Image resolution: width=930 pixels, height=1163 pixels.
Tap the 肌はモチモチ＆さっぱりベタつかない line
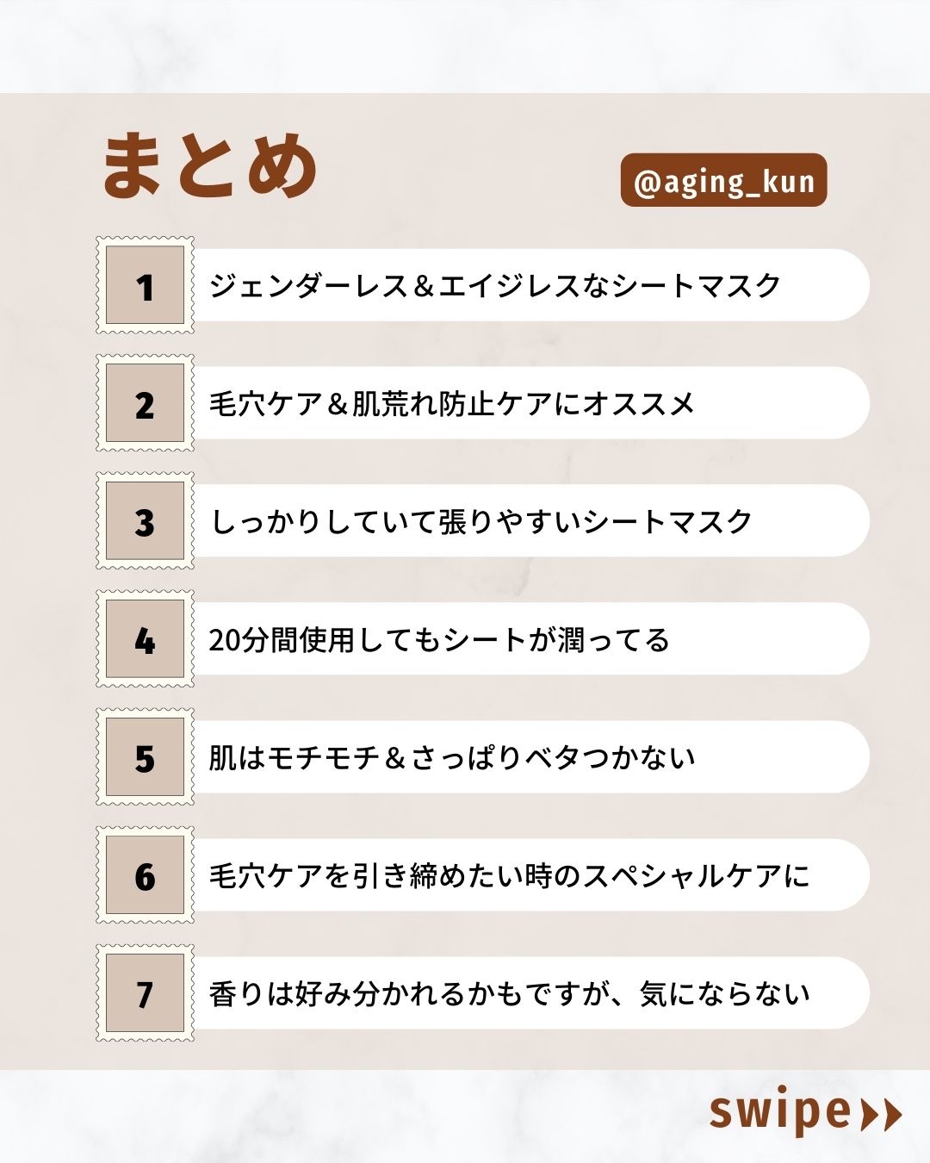click(452, 757)
